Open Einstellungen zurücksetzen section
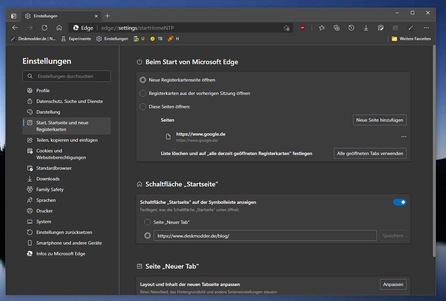Viewport: 446px width, 301px height. point(67,232)
